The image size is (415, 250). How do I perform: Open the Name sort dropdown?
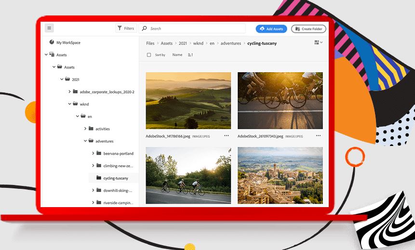pos(177,55)
